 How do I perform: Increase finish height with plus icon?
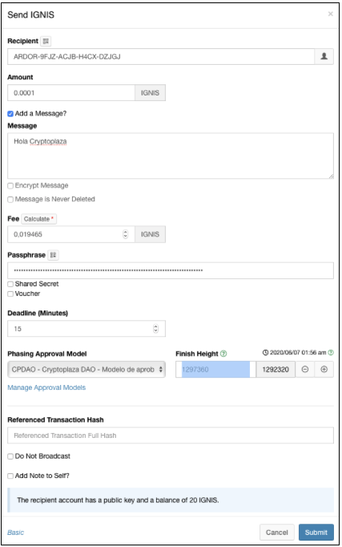(x=324, y=370)
